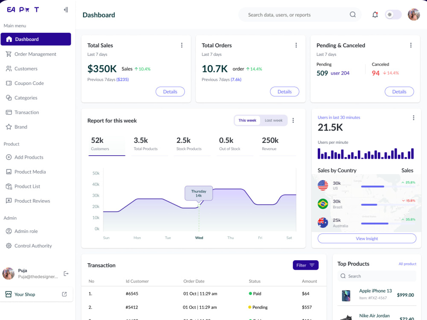Click the Pending status in row 2
The image size is (427, 320).
(x=258, y=307)
